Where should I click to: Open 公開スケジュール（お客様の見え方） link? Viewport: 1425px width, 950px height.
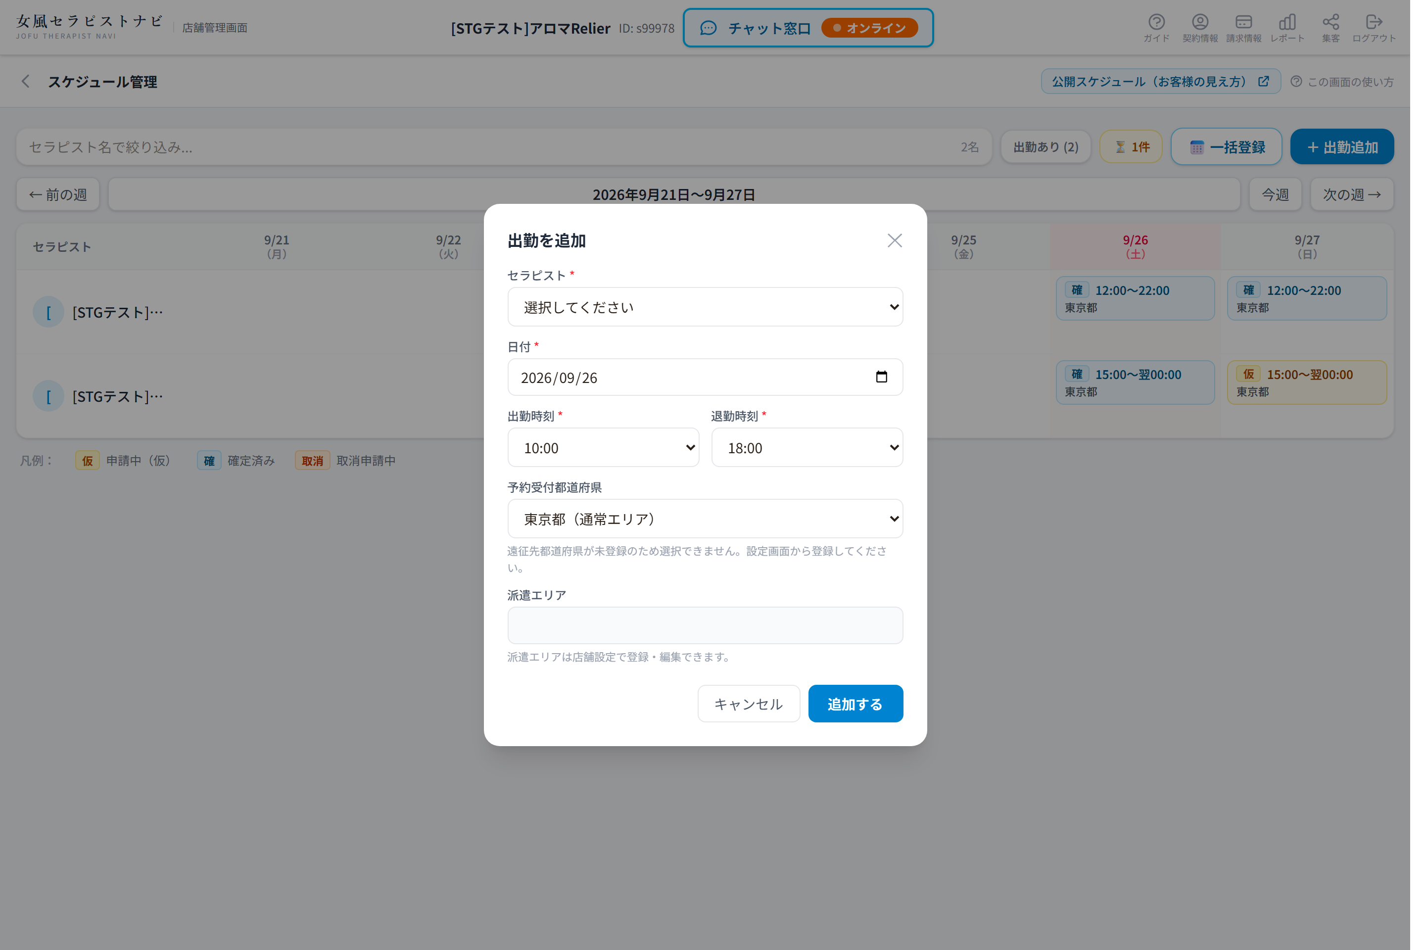point(1160,81)
